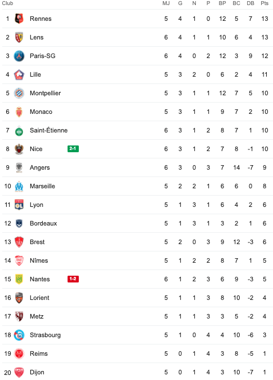Click the Montpellier club logo
The width and height of the screenshot is (273, 380).
pyautogui.click(x=19, y=93)
